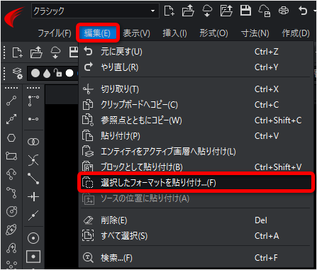Open the 寸法(N) menu
The image size is (317, 270).
pos(255,33)
